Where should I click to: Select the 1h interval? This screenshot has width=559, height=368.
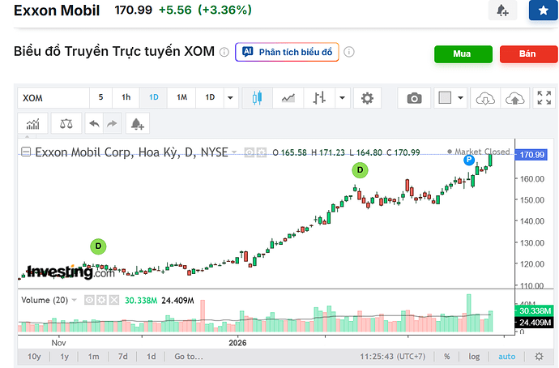pos(126,97)
